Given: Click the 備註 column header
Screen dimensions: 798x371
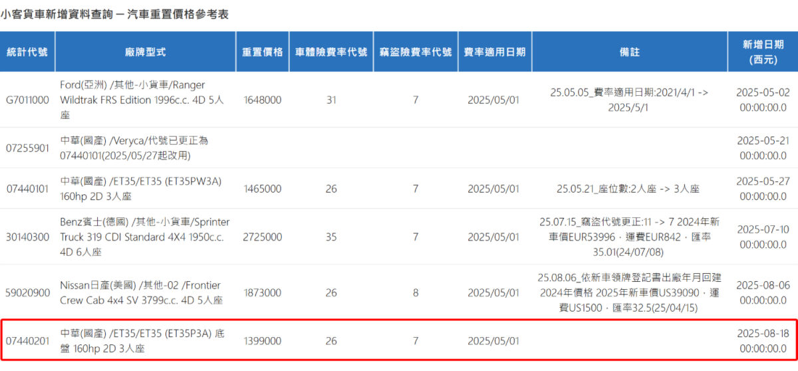Looking at the screenshot, I should click(x=629, y=52).
